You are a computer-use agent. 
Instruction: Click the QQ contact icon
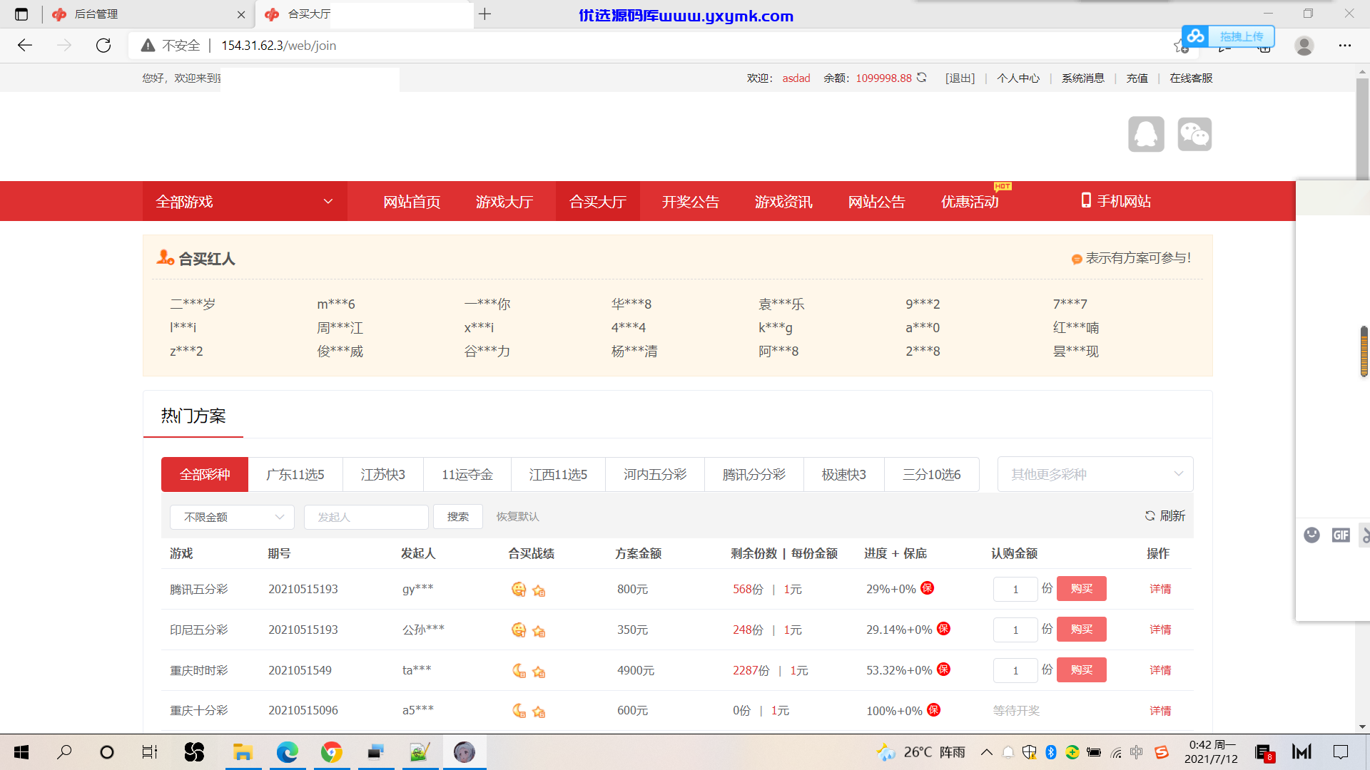coord(1146,134)
